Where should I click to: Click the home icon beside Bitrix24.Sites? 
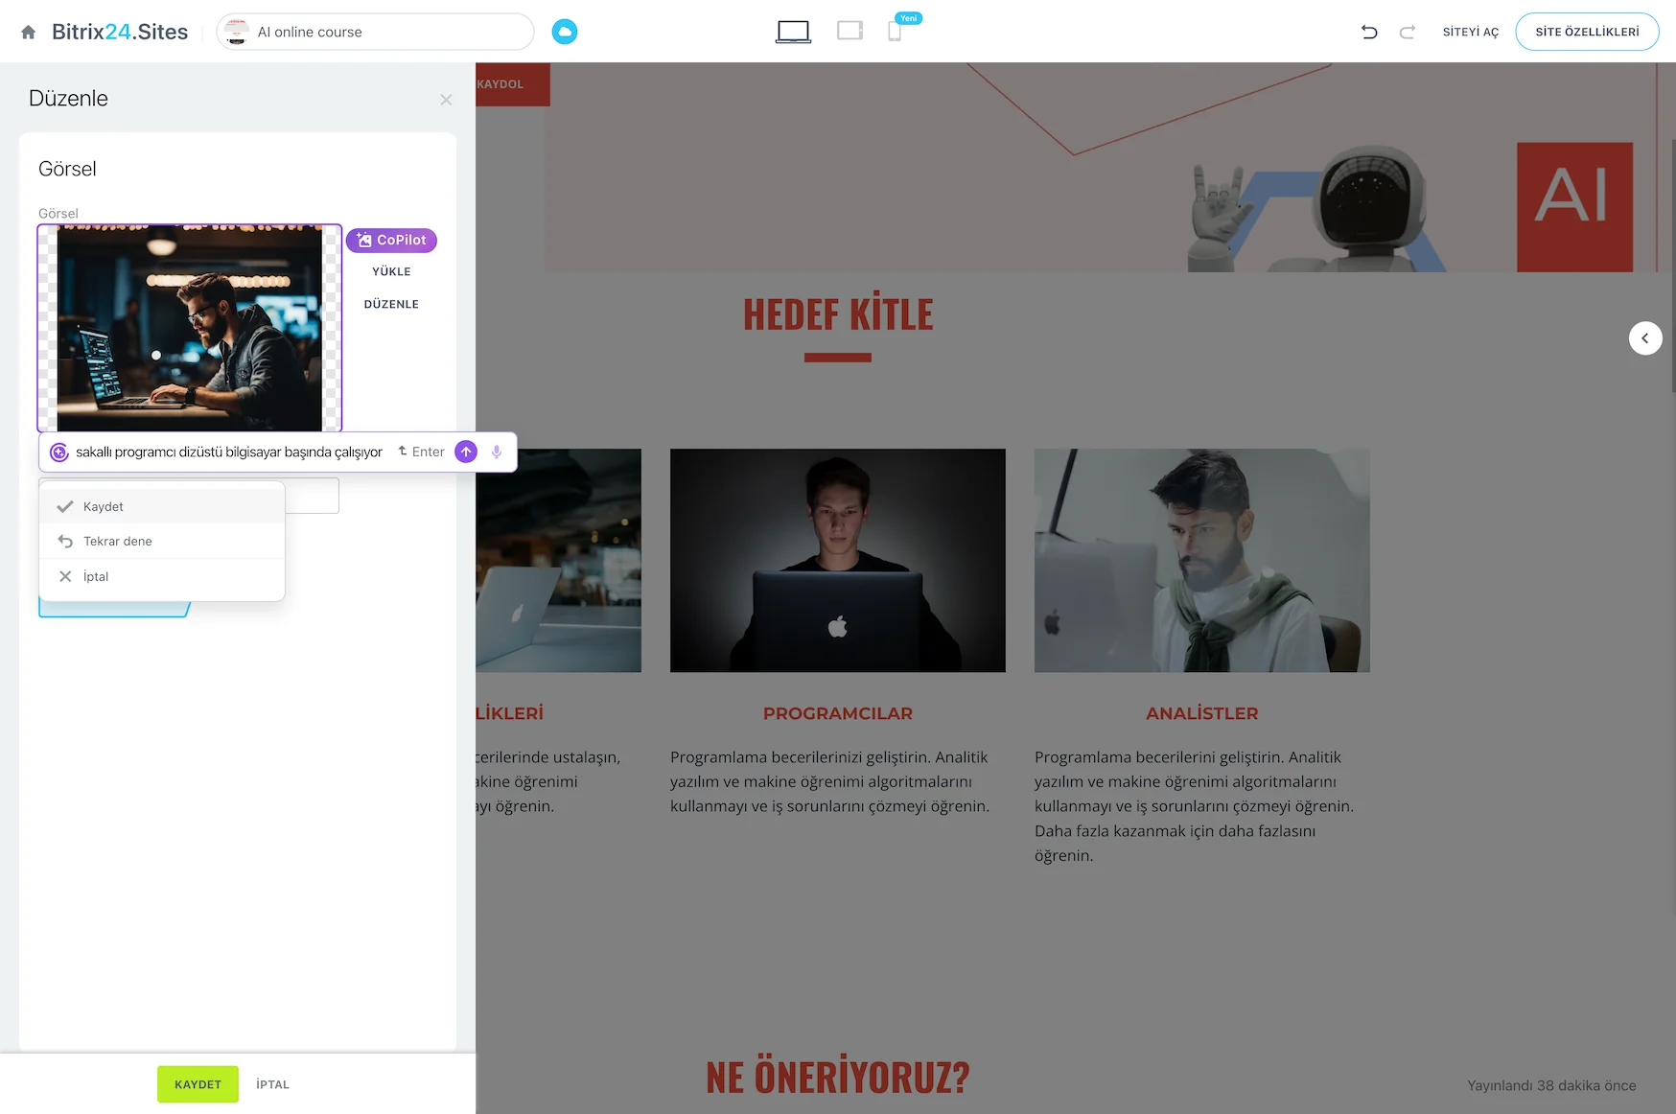click(29, 32)
